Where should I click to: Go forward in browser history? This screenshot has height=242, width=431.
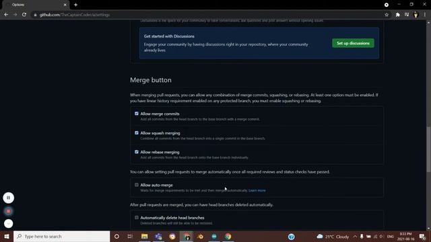(x=15, y=15)
